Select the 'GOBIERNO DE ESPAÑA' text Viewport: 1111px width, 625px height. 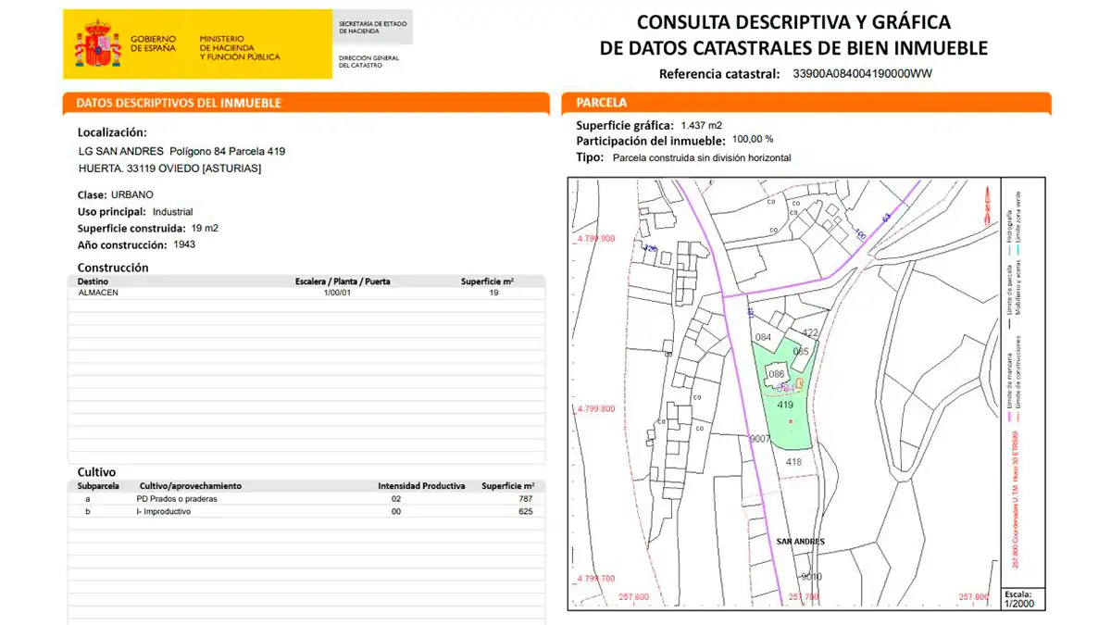153,44
